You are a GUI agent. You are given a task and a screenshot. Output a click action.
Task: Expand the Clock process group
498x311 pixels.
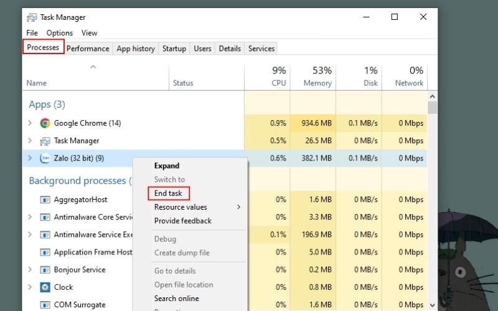(x=30, y=287)
